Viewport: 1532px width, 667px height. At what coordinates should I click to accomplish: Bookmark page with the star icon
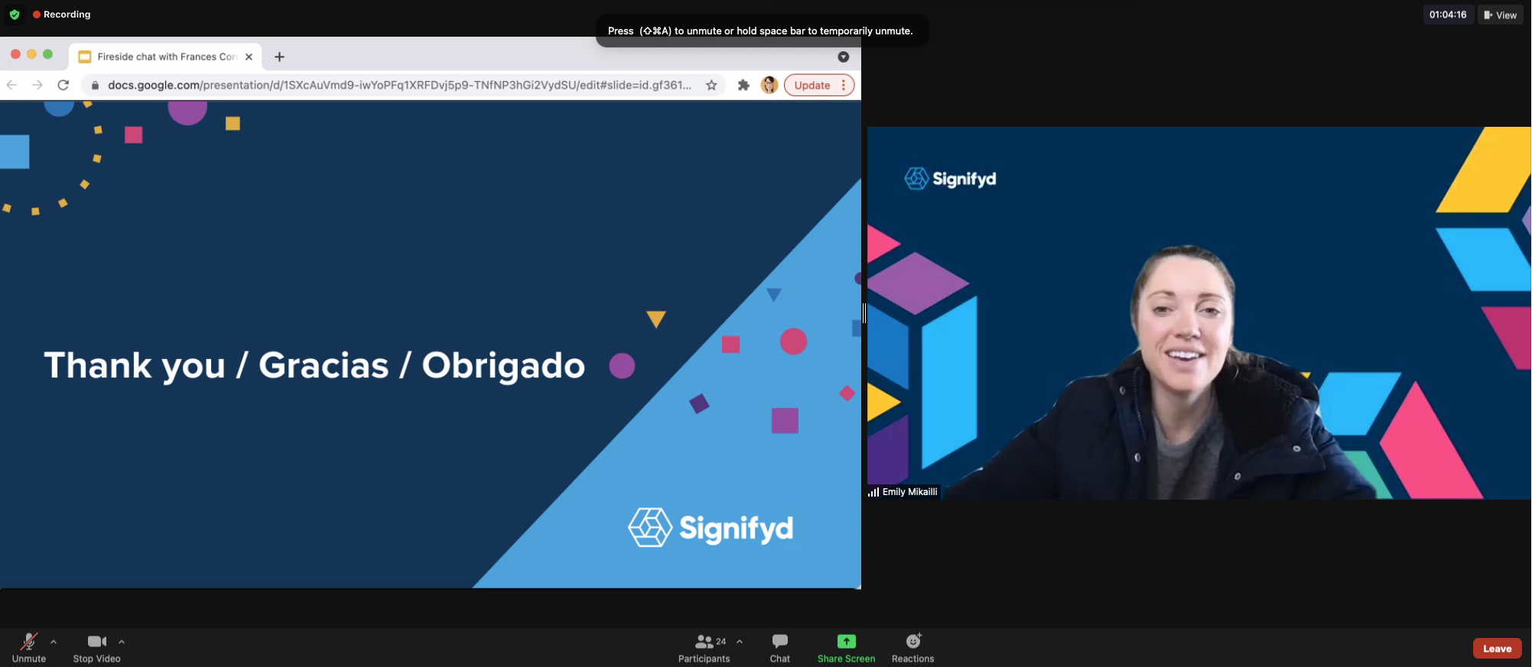click(x=711, y=85)
